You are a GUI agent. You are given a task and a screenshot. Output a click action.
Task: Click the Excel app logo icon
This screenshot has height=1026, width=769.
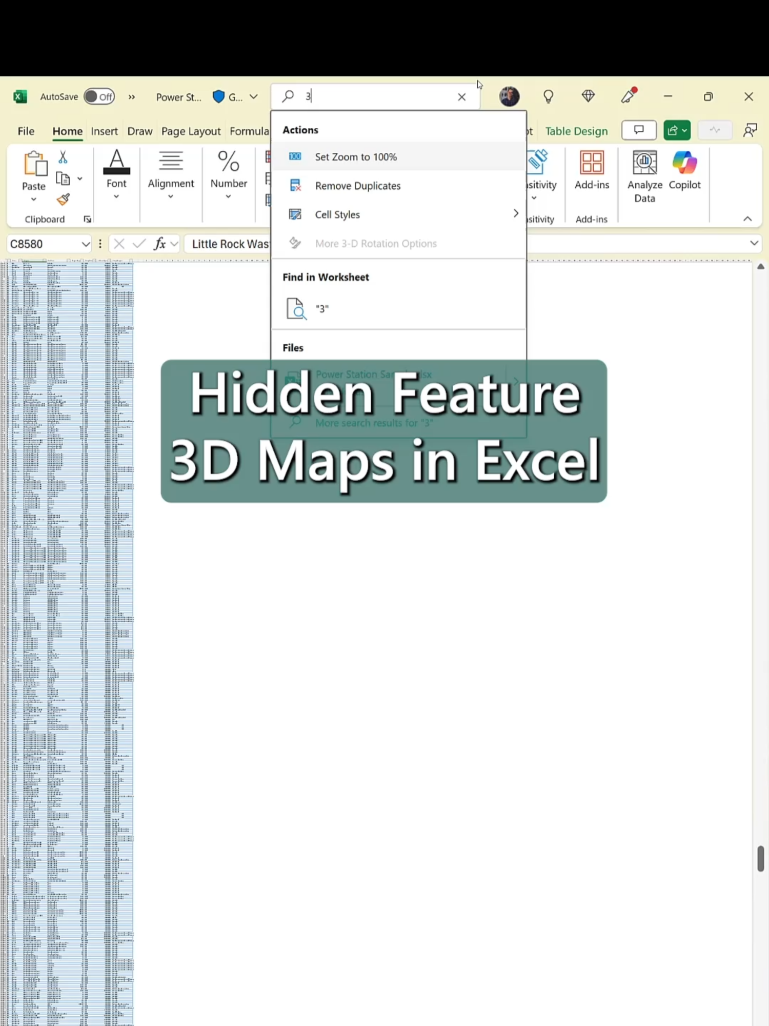tap(21, 96)
